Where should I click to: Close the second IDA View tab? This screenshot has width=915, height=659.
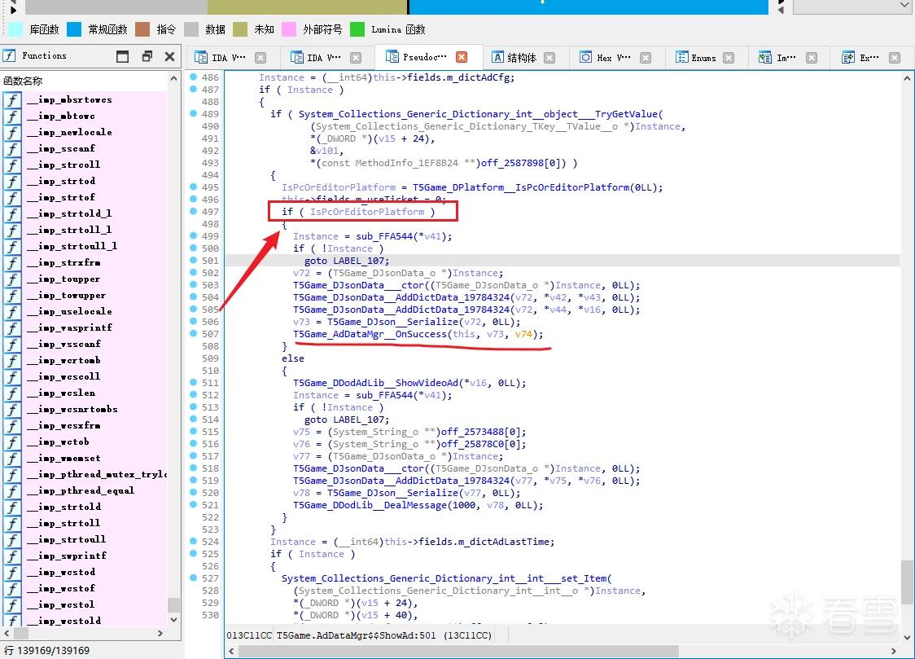point(356,57)
